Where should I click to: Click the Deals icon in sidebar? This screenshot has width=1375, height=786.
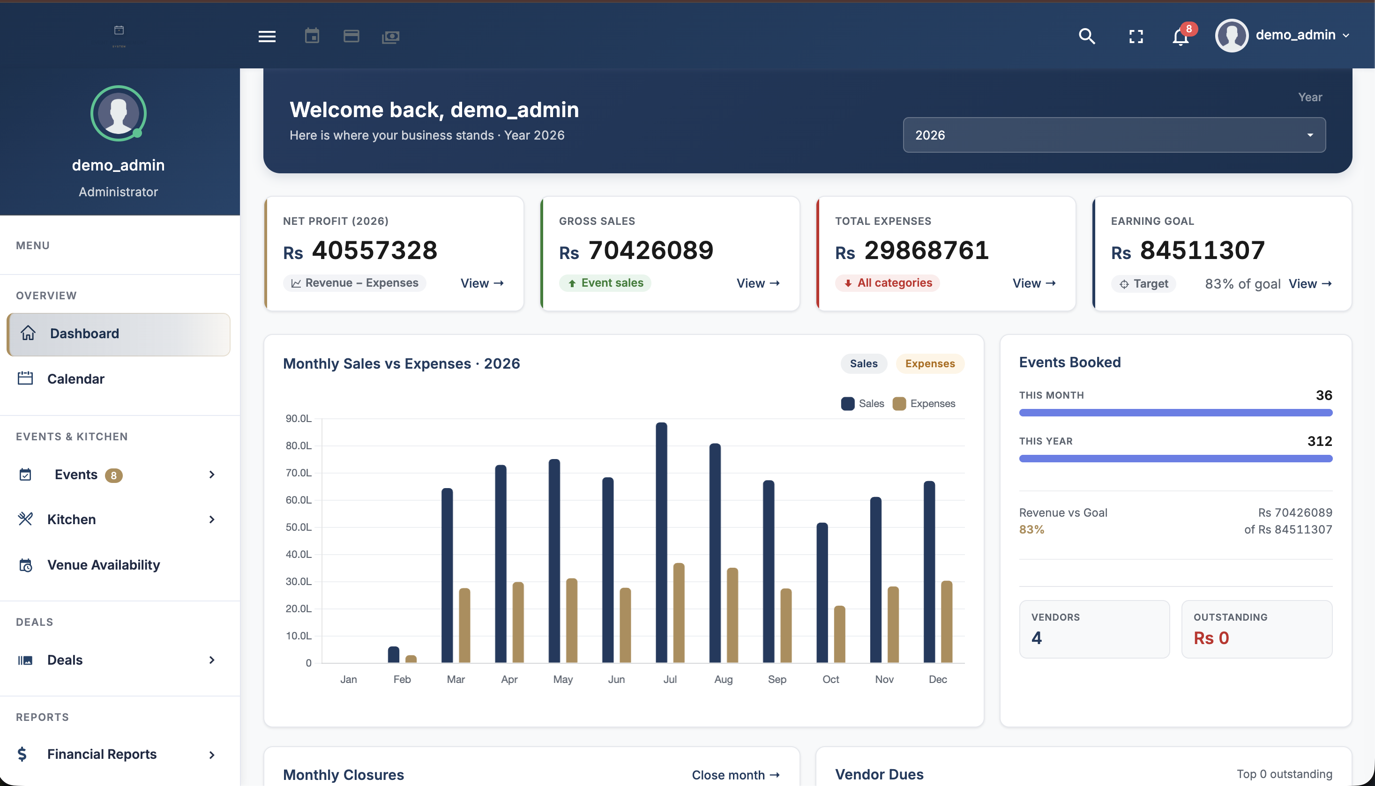tap(25, 660)
